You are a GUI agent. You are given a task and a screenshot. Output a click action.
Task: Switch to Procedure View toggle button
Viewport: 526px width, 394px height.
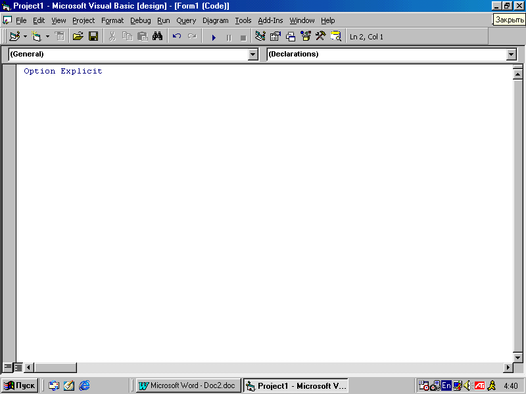click(8, 367)
